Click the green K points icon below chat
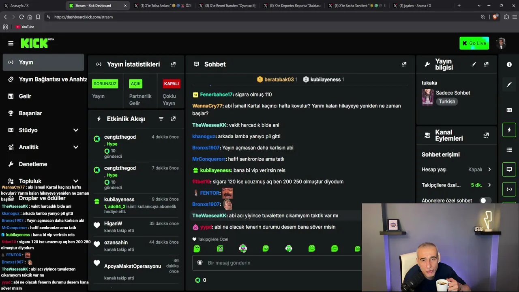The height and width of the screenshot is (292, 519). pyautogui.click(x=198, y=280)
